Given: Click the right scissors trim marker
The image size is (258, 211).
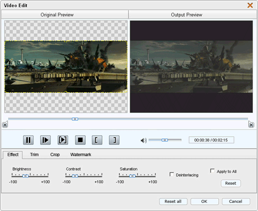Looking at the screenshot, I should click(x=251, y=124).
